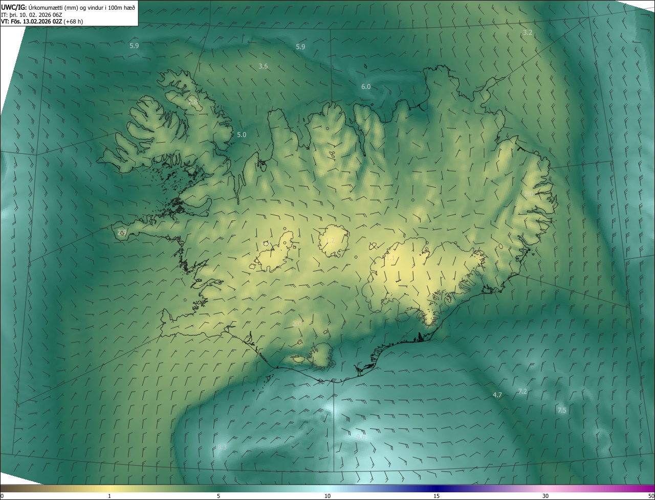The height and width of the screenshot is (500, 655).
Task: Click the title 'UWC/IG: Úrkomumætti (mm) og vindur' line
Action: click(68, 7)
